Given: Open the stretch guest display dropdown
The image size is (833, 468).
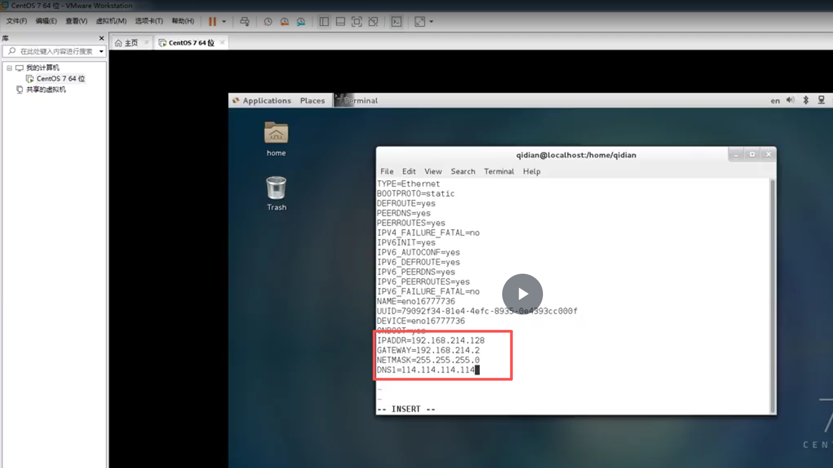Looking at the screenshot, I should pos(430,22).
